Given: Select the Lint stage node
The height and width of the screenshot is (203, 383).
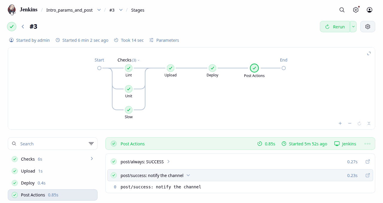Looking at the screenshot, I should (129, 68).
